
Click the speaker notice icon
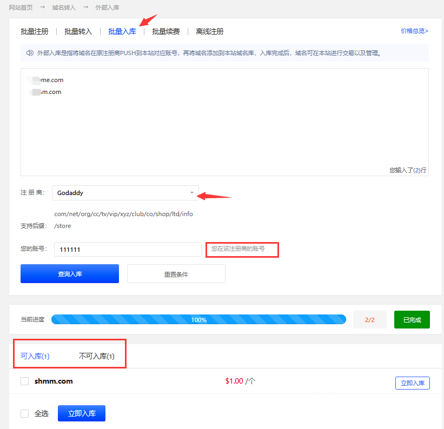pos(30,53)
